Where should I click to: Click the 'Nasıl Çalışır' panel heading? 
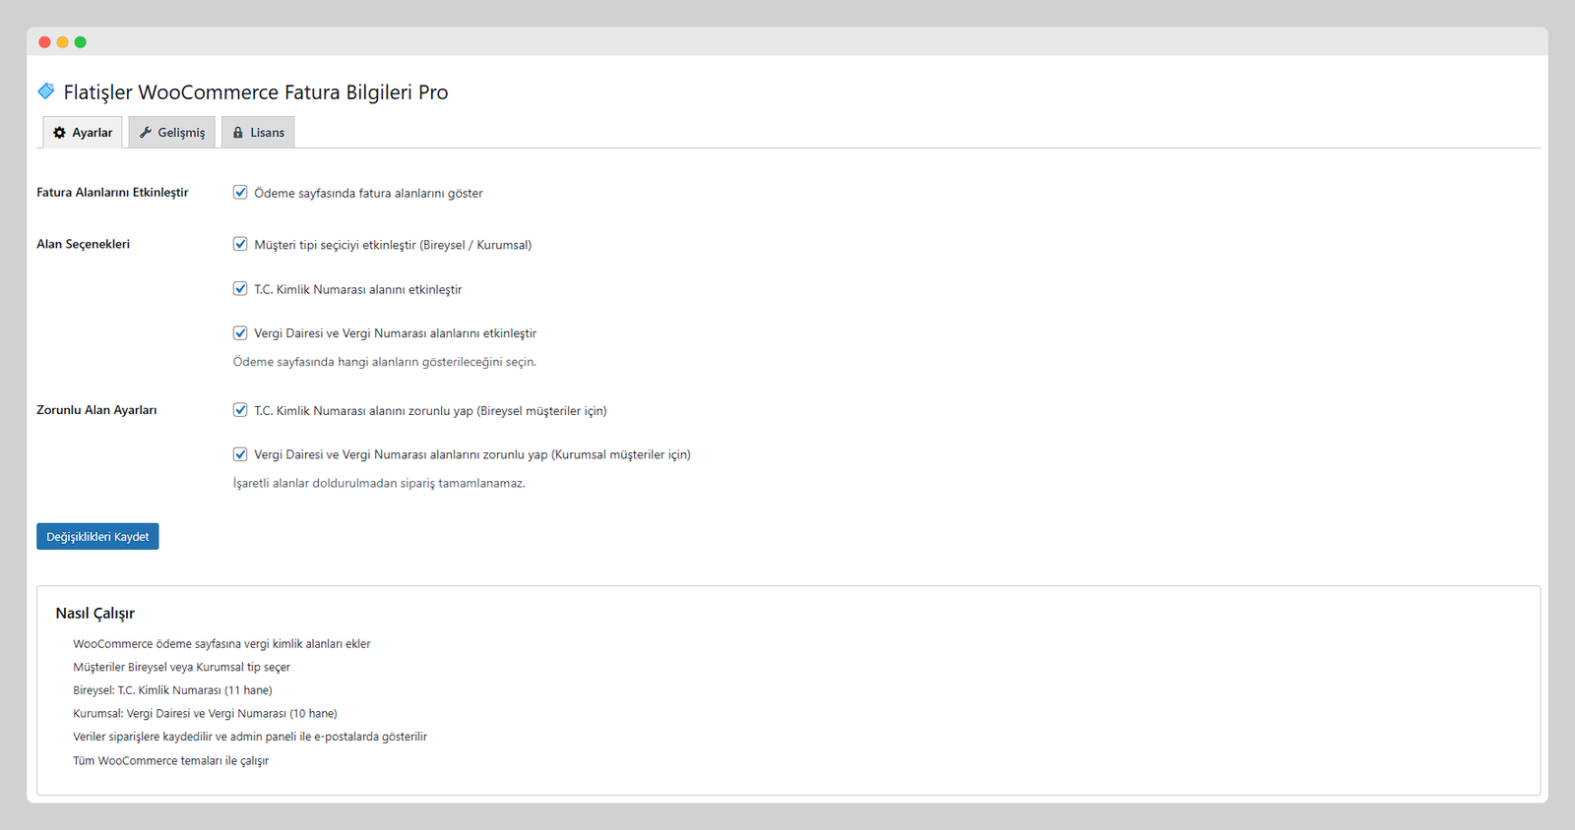click(x=95, y=614)
